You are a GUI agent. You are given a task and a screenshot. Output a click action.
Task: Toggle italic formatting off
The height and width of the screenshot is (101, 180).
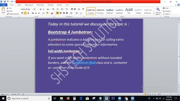[25, 13]
